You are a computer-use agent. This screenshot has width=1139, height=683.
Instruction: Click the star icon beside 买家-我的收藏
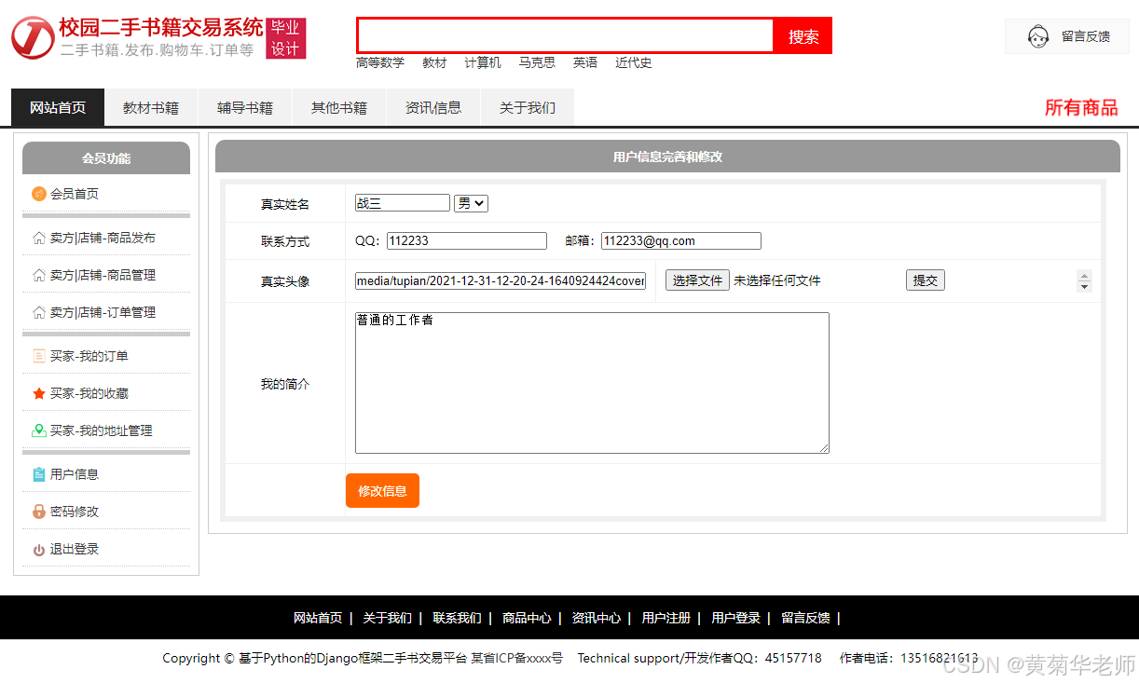[x=39, y=393]
